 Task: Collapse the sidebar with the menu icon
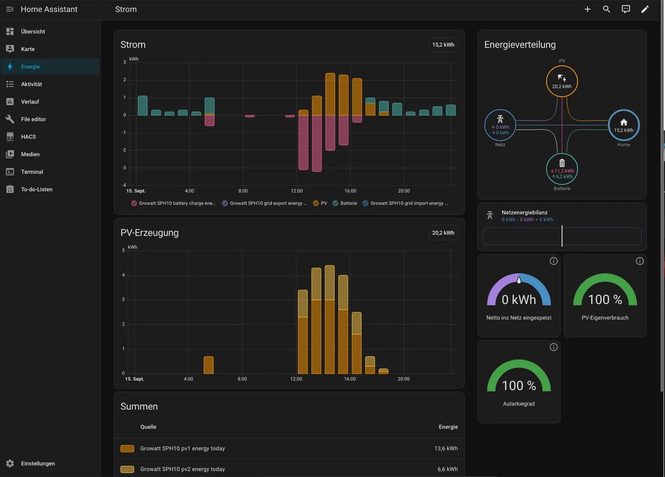[x=10, y=9]
